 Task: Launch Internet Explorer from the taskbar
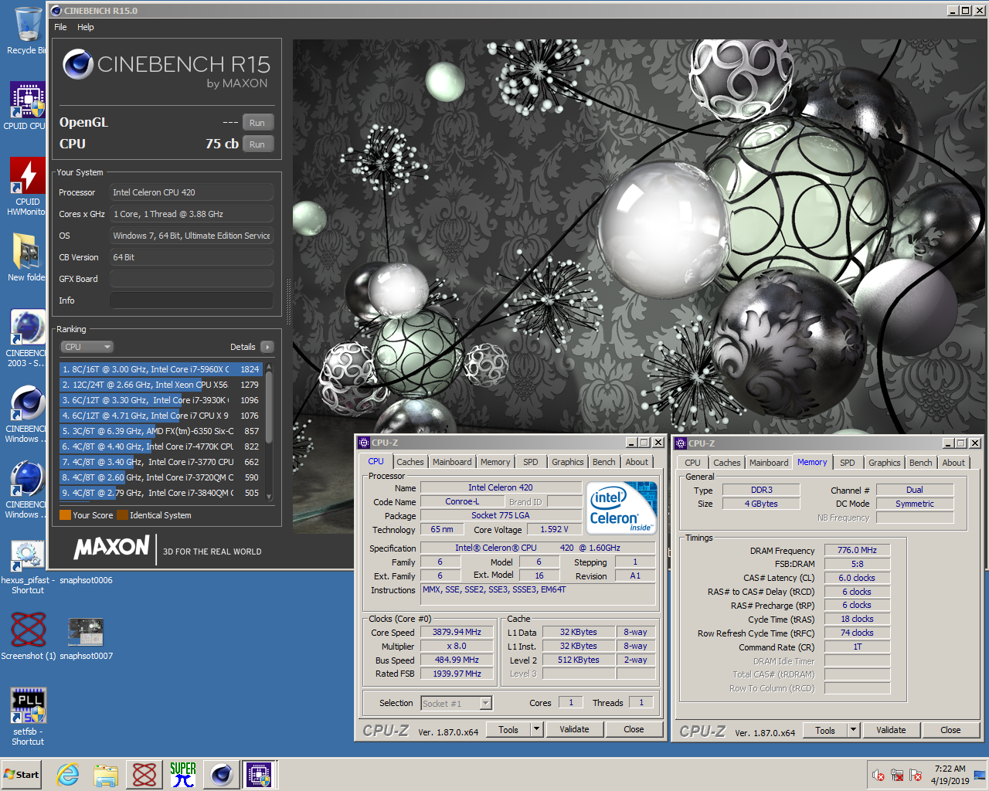(68, 775)
